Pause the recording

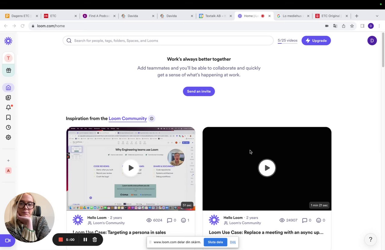(x=85, y=239)
